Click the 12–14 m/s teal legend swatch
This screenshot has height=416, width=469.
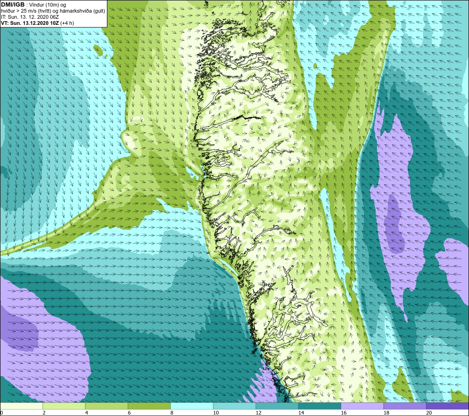pos(277,406)
